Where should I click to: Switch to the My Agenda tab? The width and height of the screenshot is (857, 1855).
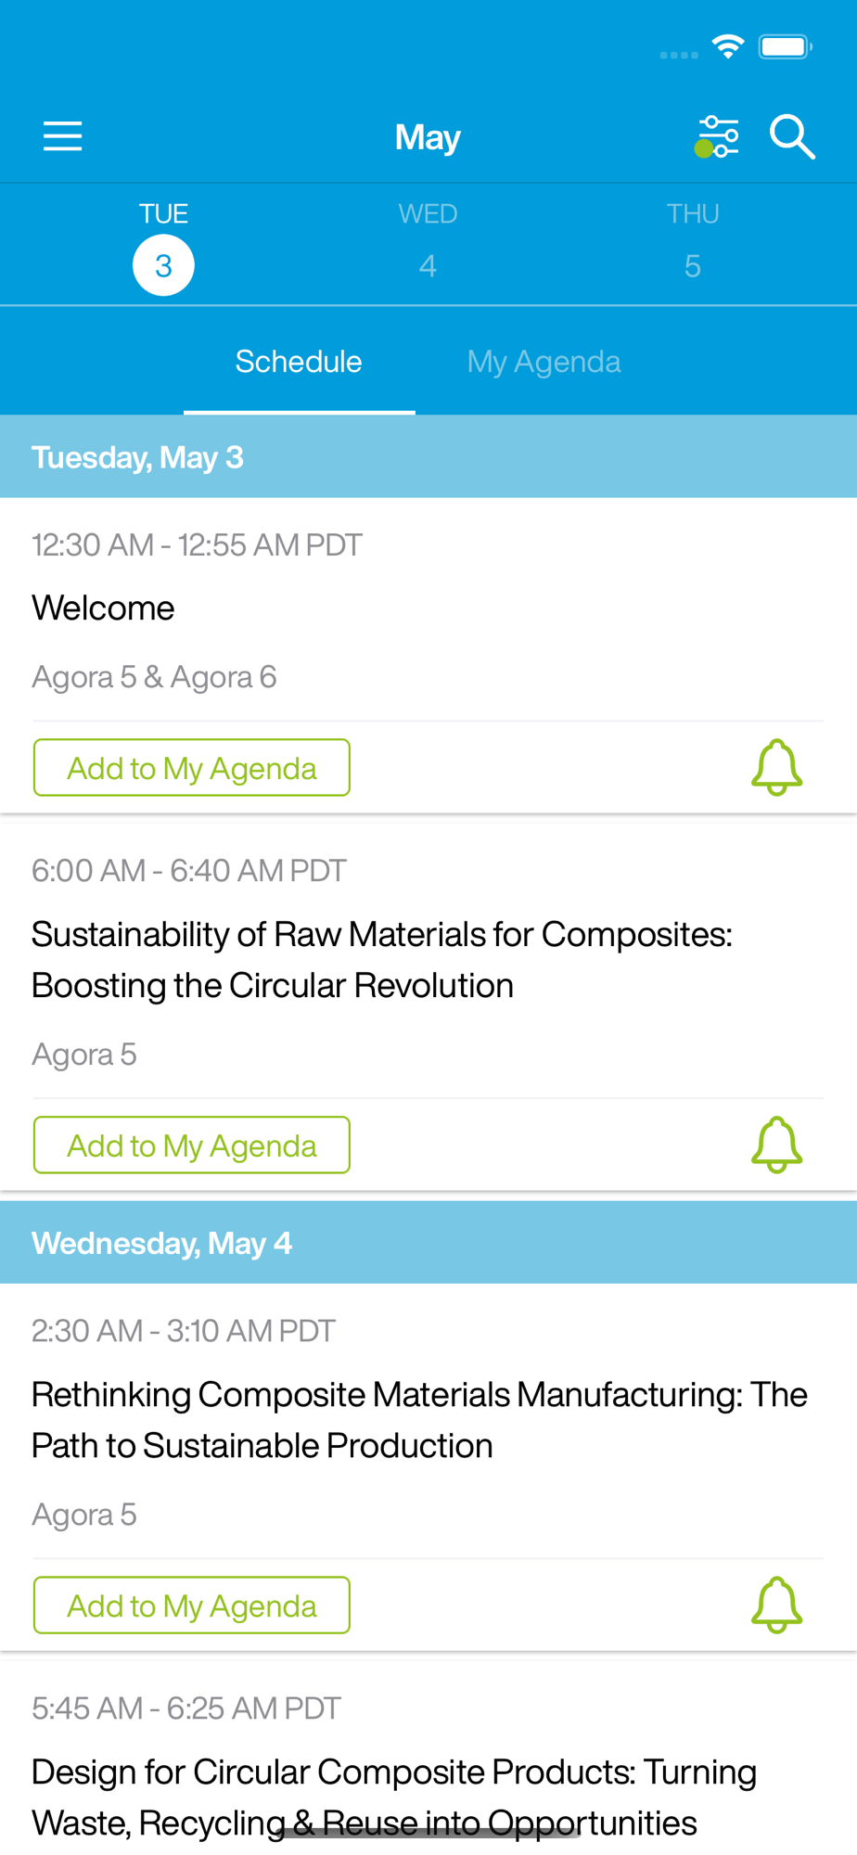pyautogui.click(x=544, y=362)
